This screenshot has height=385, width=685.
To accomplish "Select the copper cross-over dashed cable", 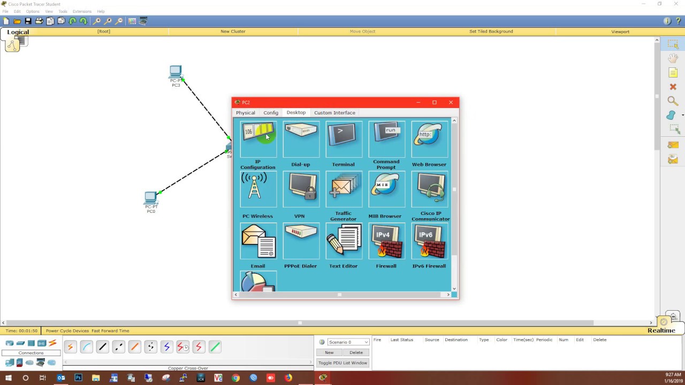I will [x=118, y=347].
